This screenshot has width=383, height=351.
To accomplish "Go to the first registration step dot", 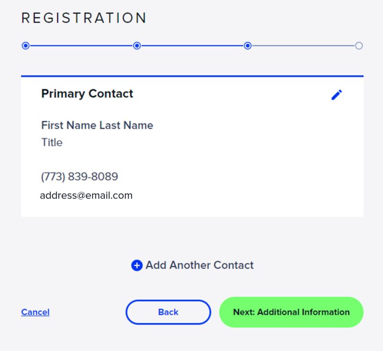I will point(26,46).
